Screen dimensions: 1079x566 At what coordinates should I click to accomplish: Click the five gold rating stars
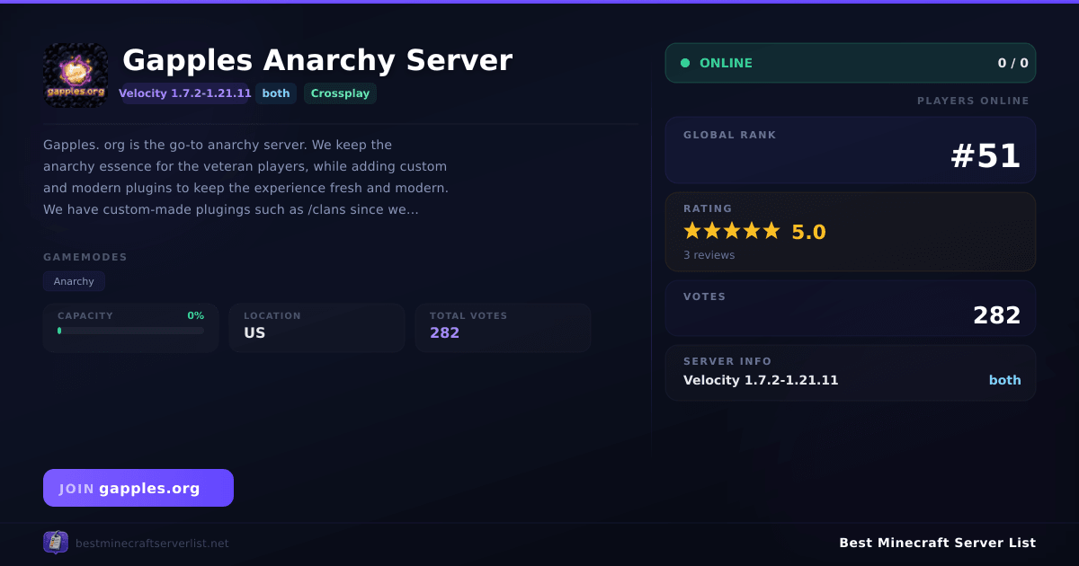[x=732, y=231]
